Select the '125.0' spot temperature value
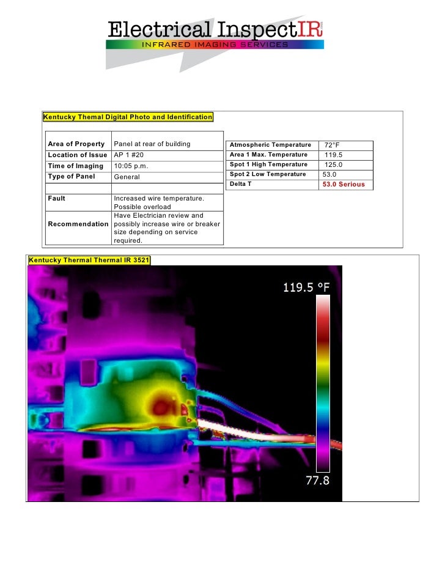Viewport: 445px width, 576px height. tap(333, 165)
